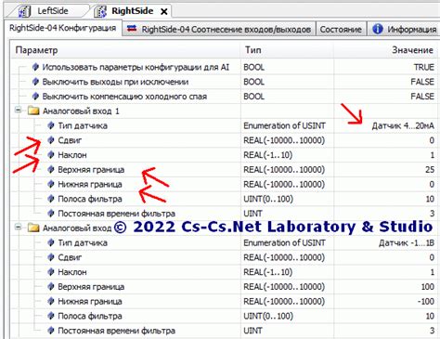This screenshot has width=440, height=339.
Task: Click Enumeration of USINT type in Аналоговый вход 1
Action: point(284,125)
